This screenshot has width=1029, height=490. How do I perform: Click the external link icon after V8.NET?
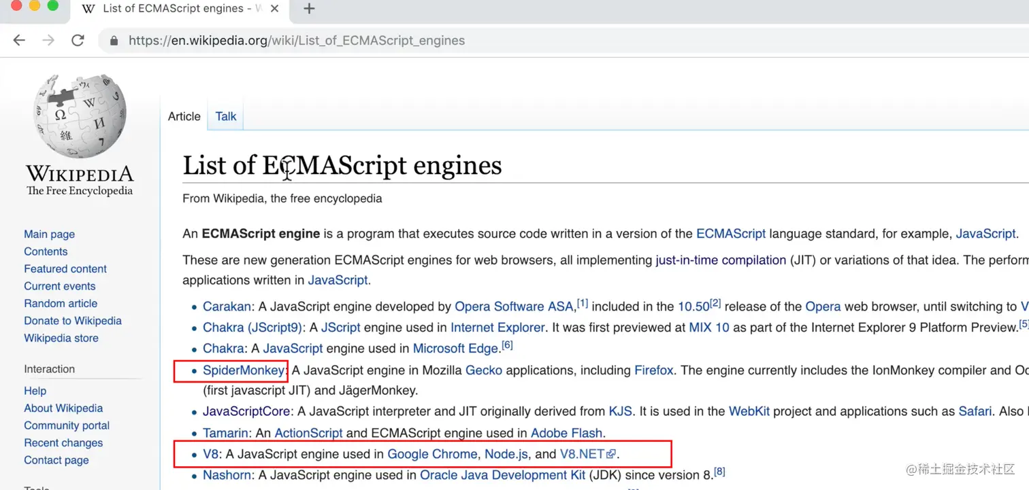(610, 454)
